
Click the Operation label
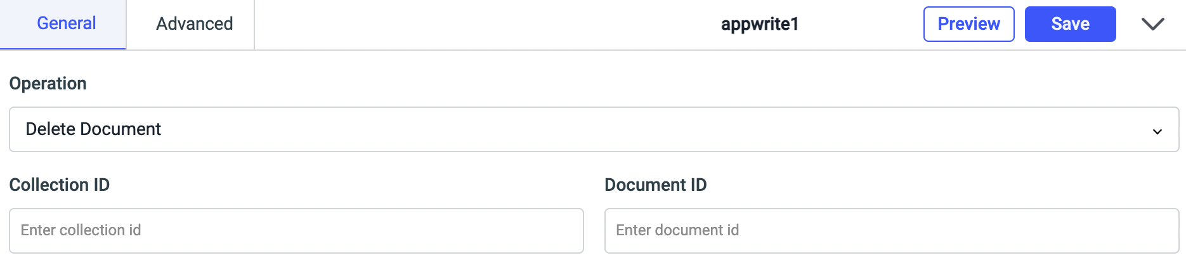click(x=48, y=84)
